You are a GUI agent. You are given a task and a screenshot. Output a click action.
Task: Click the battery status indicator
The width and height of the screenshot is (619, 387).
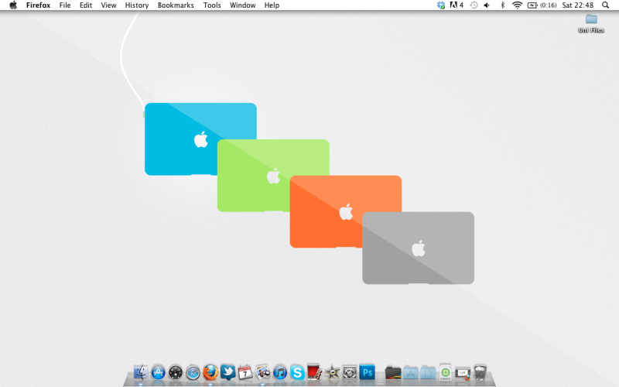pyautogui.click(x=542, y=5)
